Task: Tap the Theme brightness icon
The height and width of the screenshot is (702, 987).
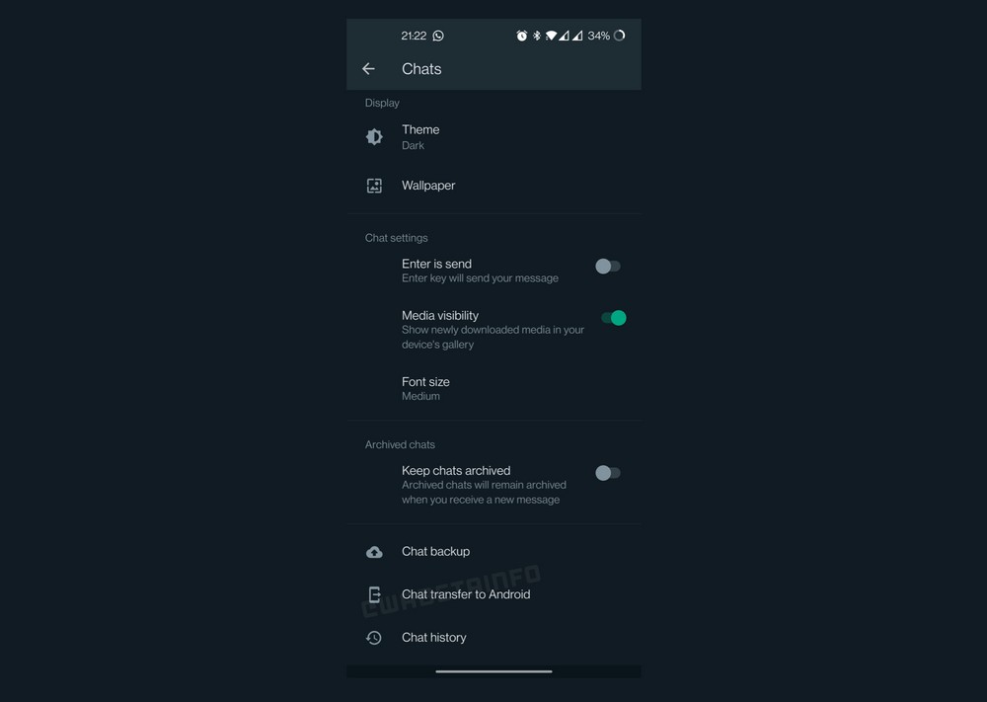Action: pyautogui.click(x=374, y=137)
